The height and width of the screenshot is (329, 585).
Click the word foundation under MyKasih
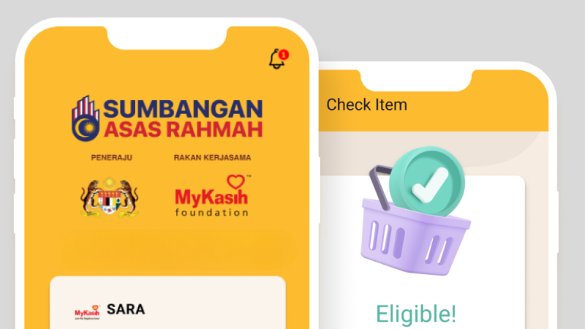(x=211, y=212)
